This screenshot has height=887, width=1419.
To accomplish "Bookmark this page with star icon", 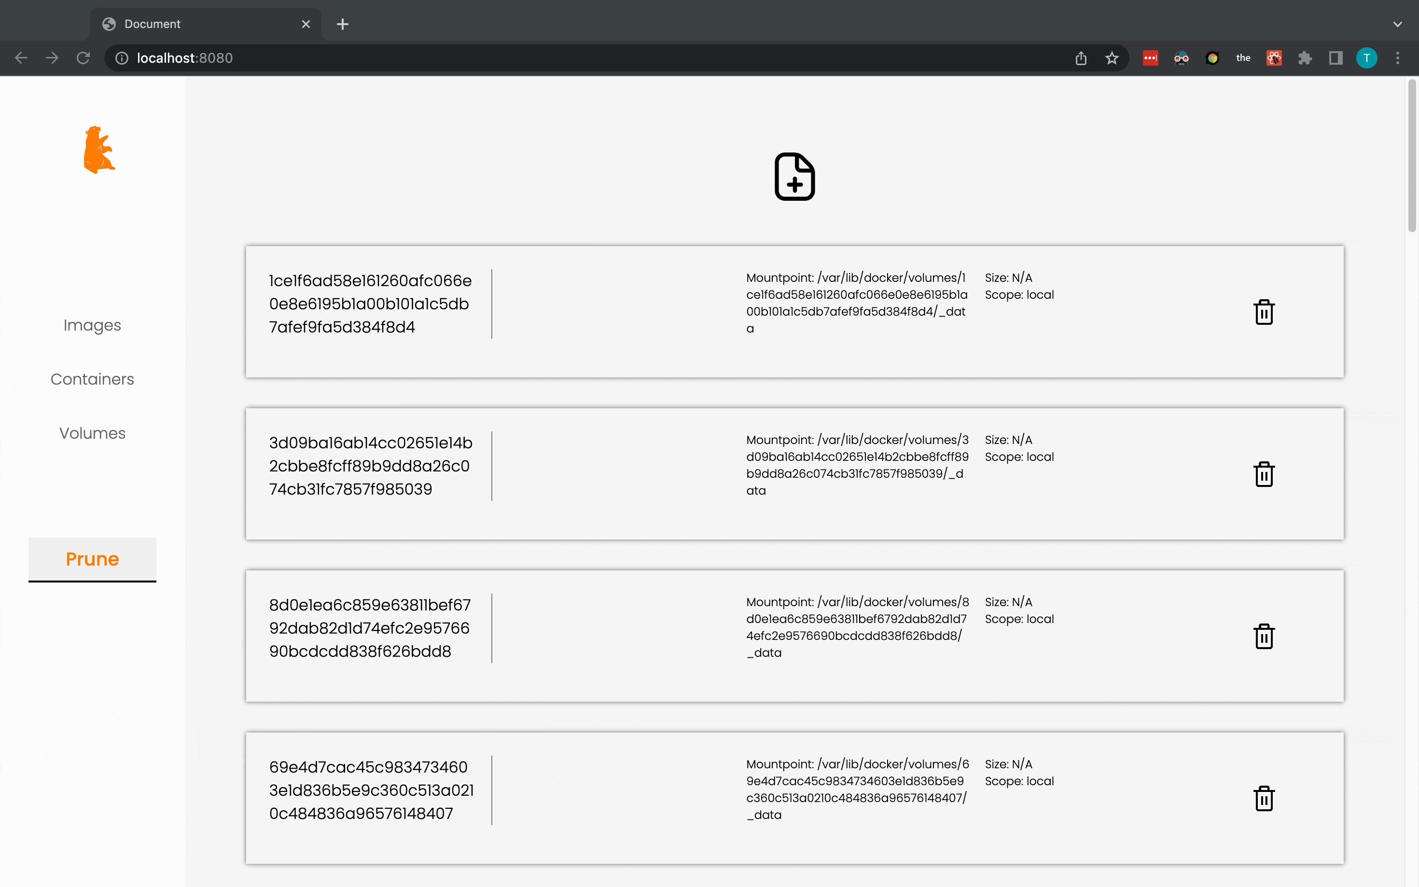I will coord(1112,58).
